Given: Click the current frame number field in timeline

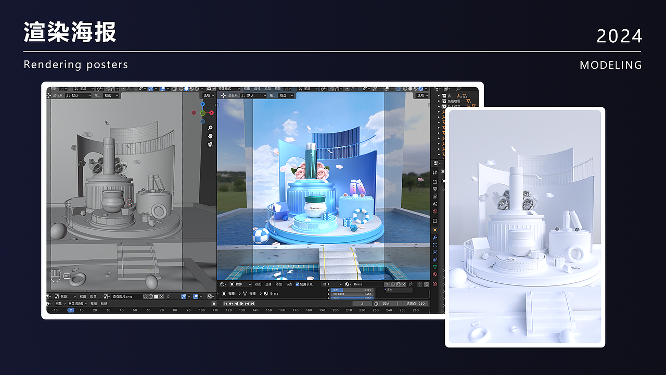Looking at the screenshot, I should 362,304.
